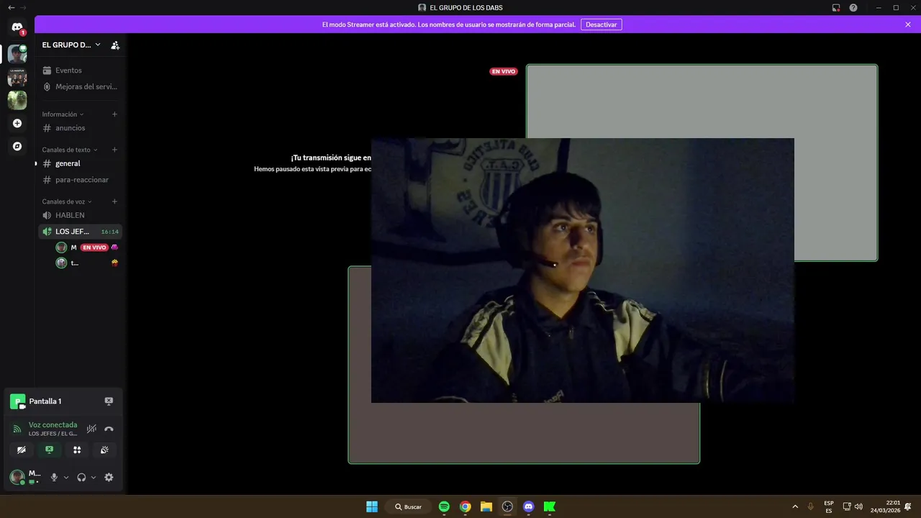This screenshot has width=921, height=518.
Task: Open the anuncios channel
Action: (80, 128)
